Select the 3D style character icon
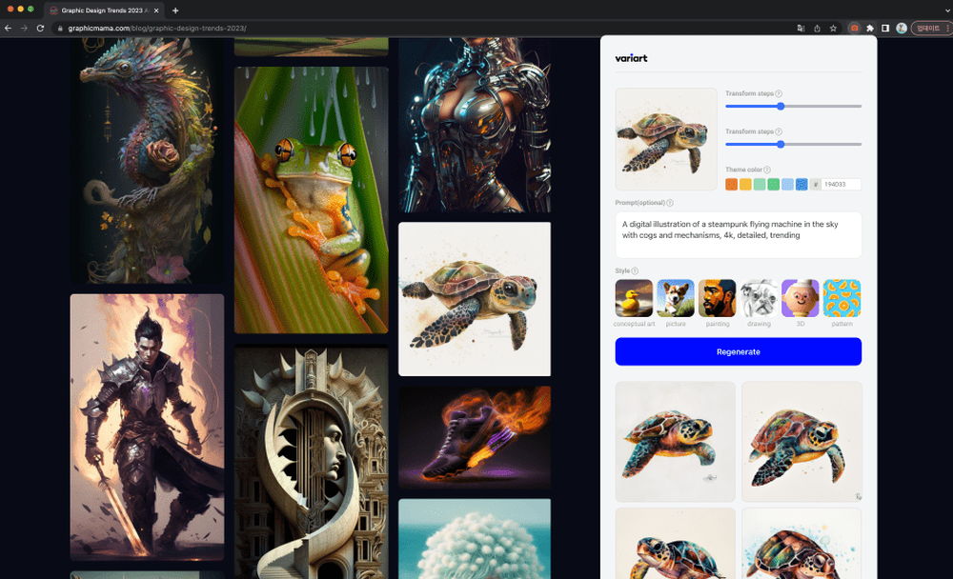 pyautogui.click(x=801, y=298)
